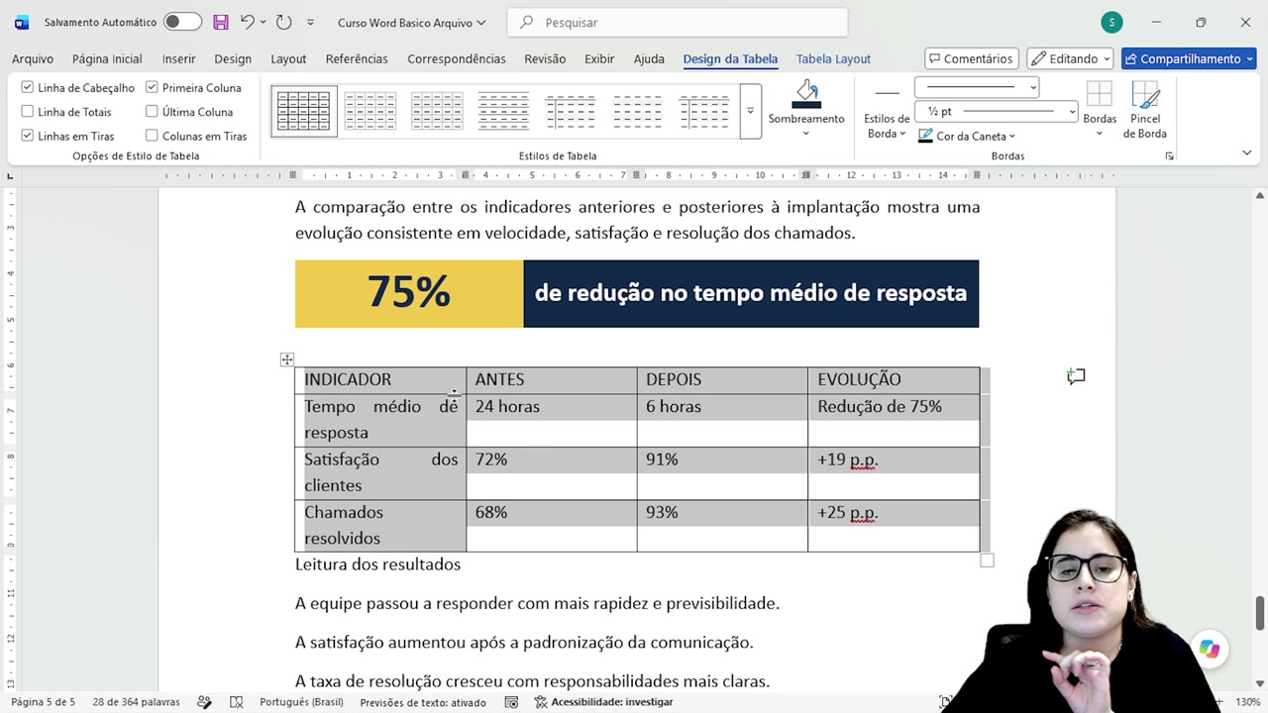The image size is (1268, 713).
Task: Switch to the Referências tab
Action: click(357, 58)
